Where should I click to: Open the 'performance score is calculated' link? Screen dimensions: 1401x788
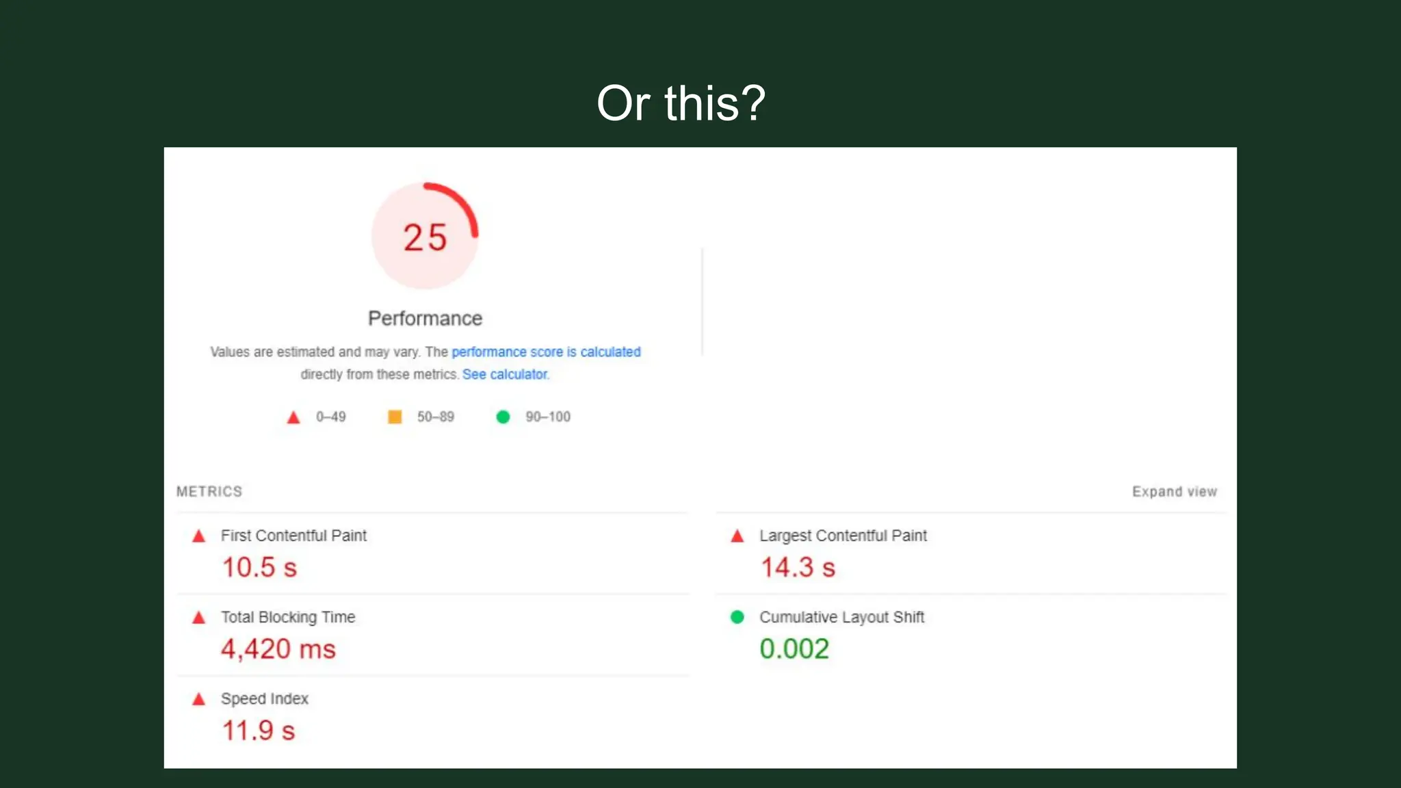546,352
